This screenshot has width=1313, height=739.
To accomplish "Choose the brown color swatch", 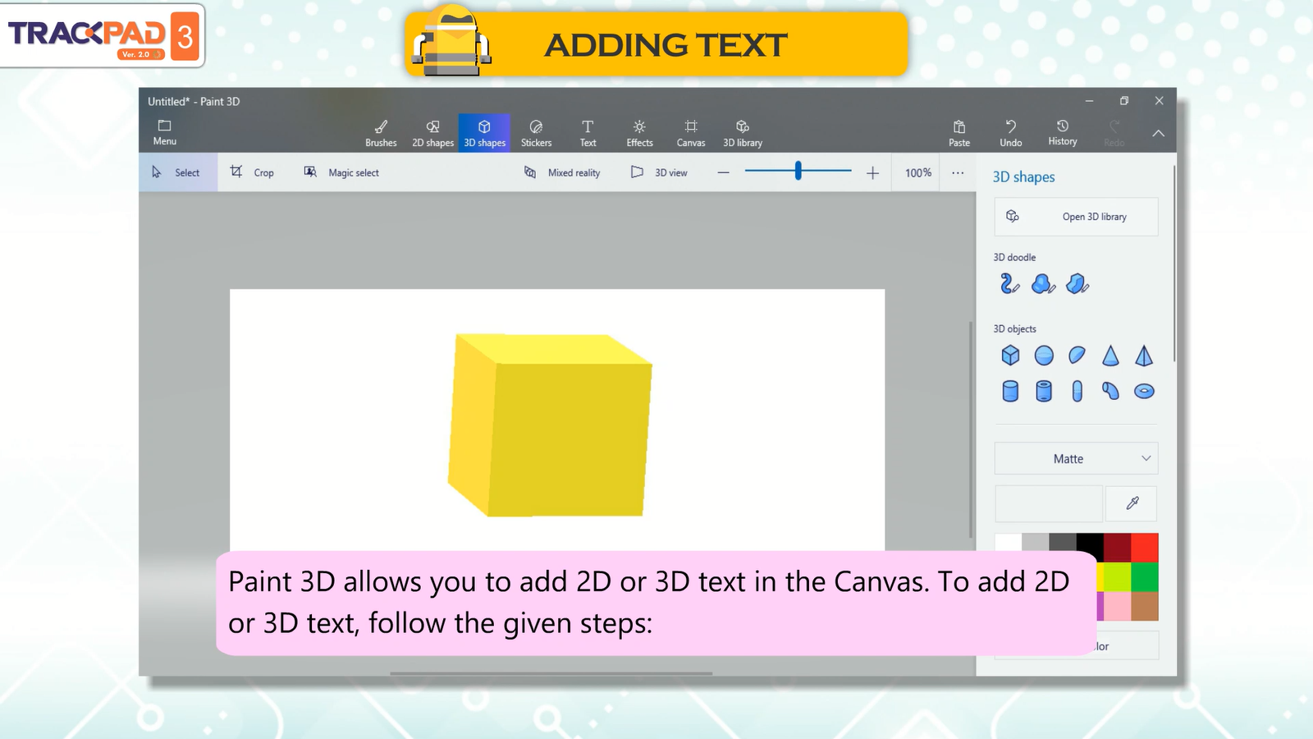I will click(x=1145, y=607).
